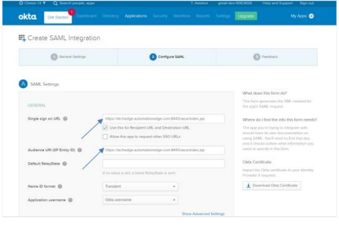Click the My Apps arrow icon
The height and width of the screenshot is (243, 339).
(x=311, y=16)
